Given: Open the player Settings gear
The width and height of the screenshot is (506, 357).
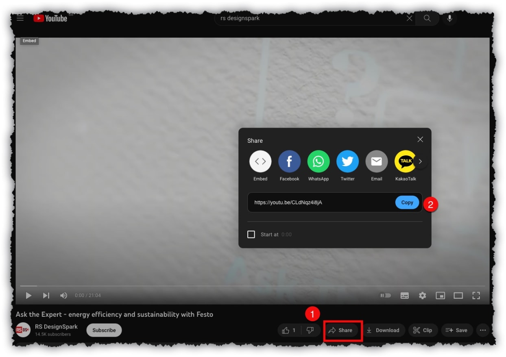Looking at the screenshot, I should click(422, 296).
